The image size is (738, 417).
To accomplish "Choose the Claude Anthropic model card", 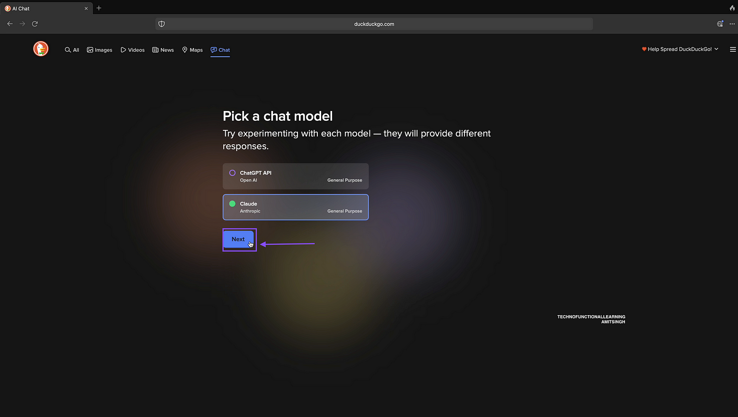I will coord(295,207).
